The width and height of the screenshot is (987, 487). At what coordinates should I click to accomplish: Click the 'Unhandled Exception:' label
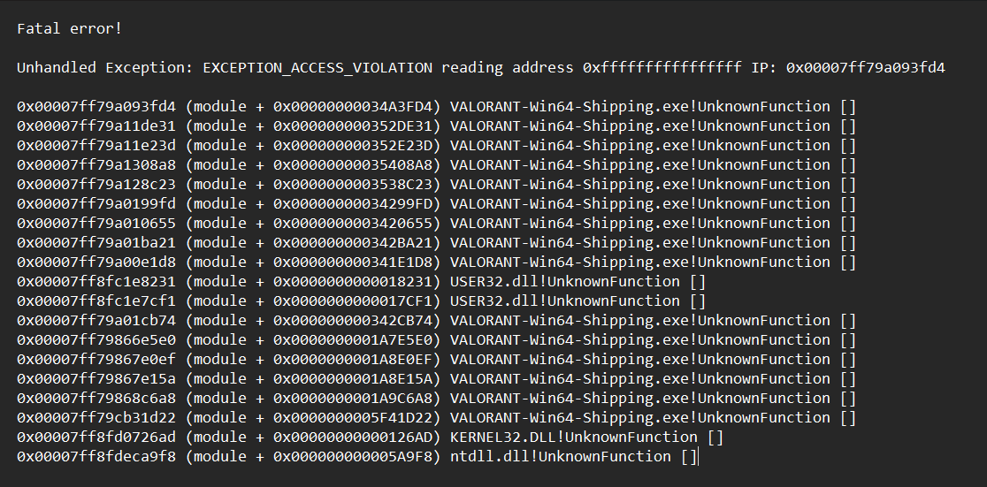click(x=104, y=67)
